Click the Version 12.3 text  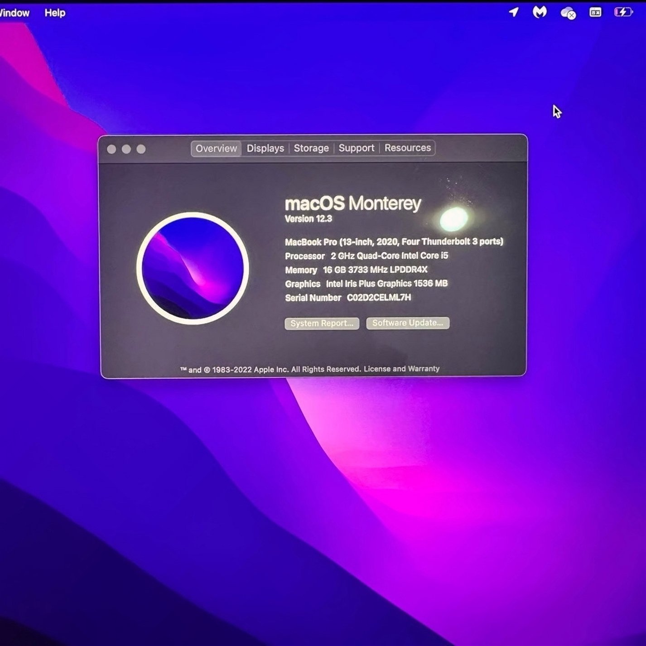pyautogui.click(x=309, y=219)
